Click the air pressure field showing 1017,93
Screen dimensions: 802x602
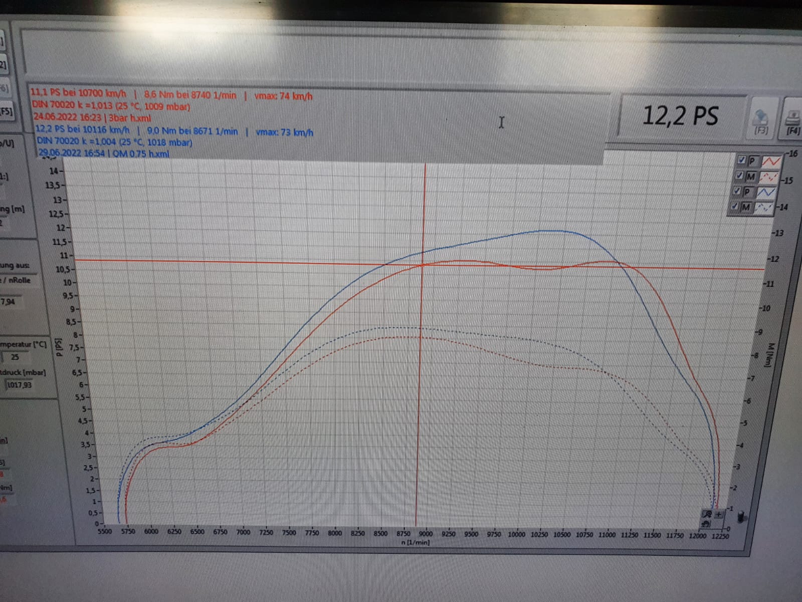(x=19, y=385)
